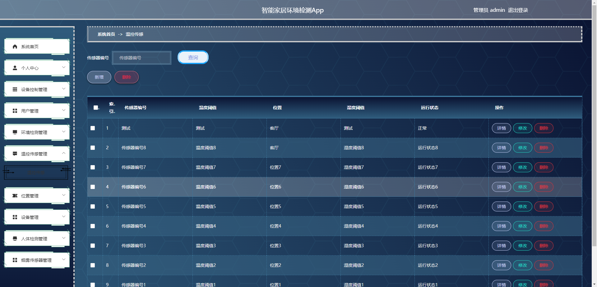This screenshot has width=597, height=287.
Task: Click the 用户管理 sidebar icon
Action: (14, 111)
